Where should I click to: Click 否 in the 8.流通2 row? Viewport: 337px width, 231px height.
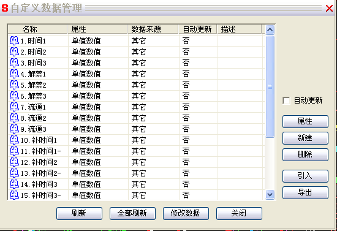(x=186, y=118)
